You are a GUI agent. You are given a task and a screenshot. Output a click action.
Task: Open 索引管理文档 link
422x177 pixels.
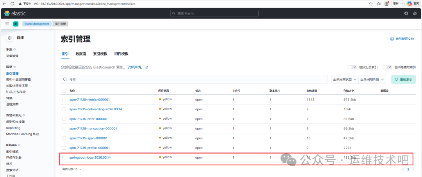402,39
